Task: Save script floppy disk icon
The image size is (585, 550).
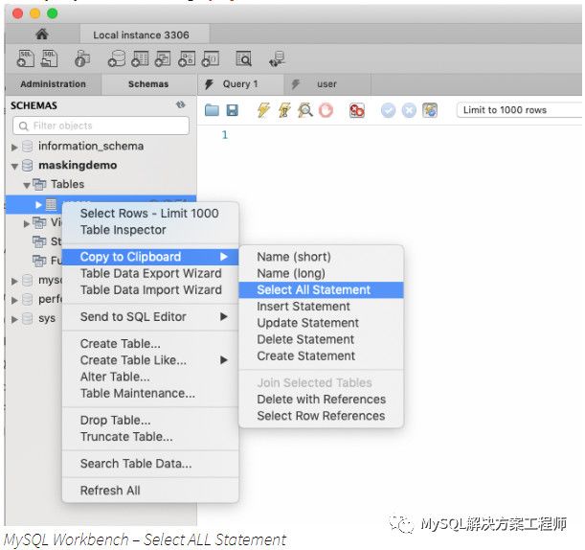Action: pyautogui.click(x=232, y=110)
